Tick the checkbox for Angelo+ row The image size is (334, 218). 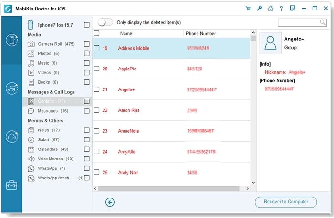click(97, 89)
